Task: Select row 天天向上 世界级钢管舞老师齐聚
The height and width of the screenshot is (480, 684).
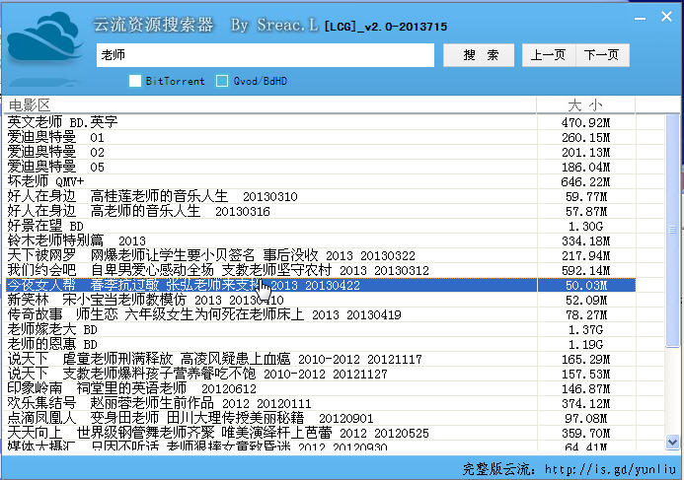Action: coord(320,434)
